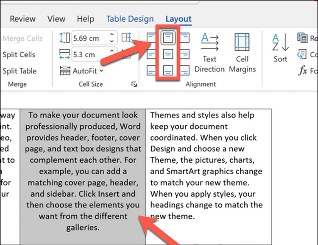Click the Sort button
The image size is (318, 245).
tap(281, 48)
